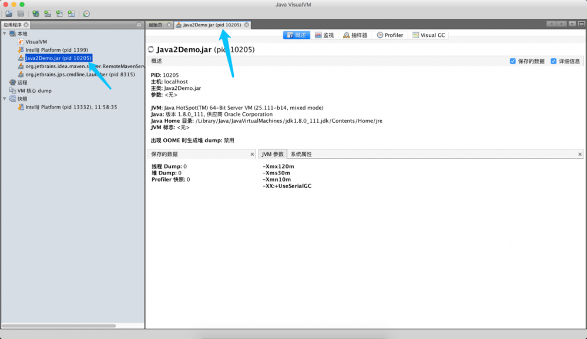
Task: Open the Load Snapshot toolbar icon
Action: coord(8,12)
